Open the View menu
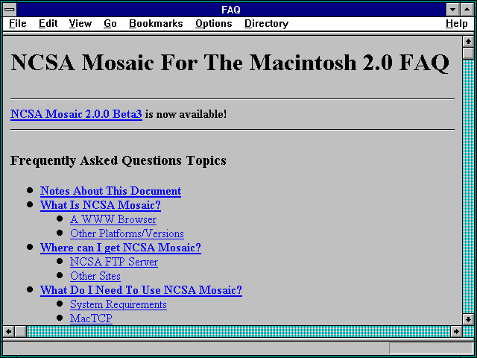This screenshot has height=358, width=477. [x=80, y=24]
